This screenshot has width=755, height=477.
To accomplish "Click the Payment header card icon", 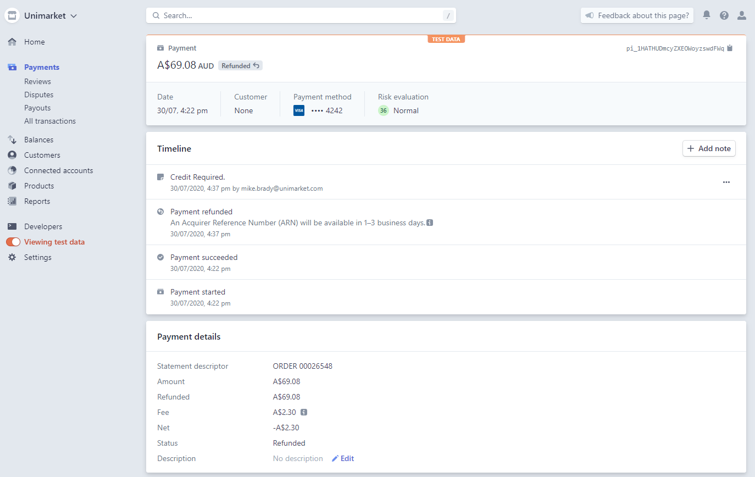I will (160, 48).
